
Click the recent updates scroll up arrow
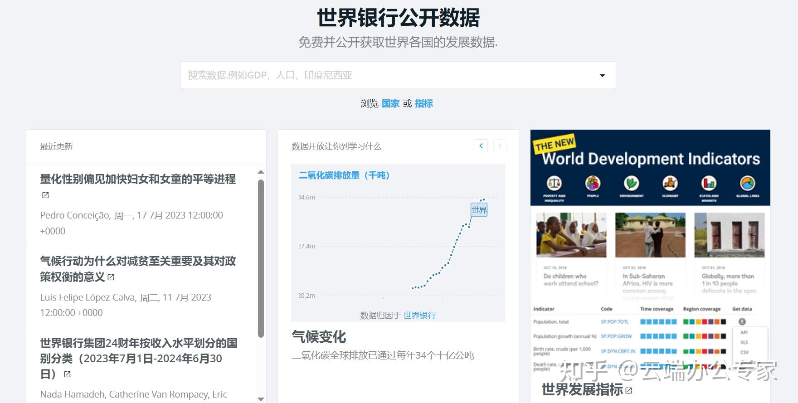[261, 172]
